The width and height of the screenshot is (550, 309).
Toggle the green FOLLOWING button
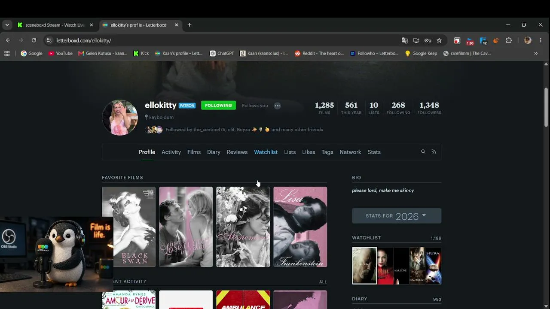coord(218,105)
